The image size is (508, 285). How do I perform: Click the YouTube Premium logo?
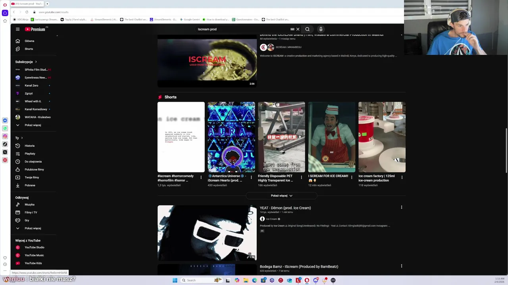pyautogui.click(x=35, y=29)
